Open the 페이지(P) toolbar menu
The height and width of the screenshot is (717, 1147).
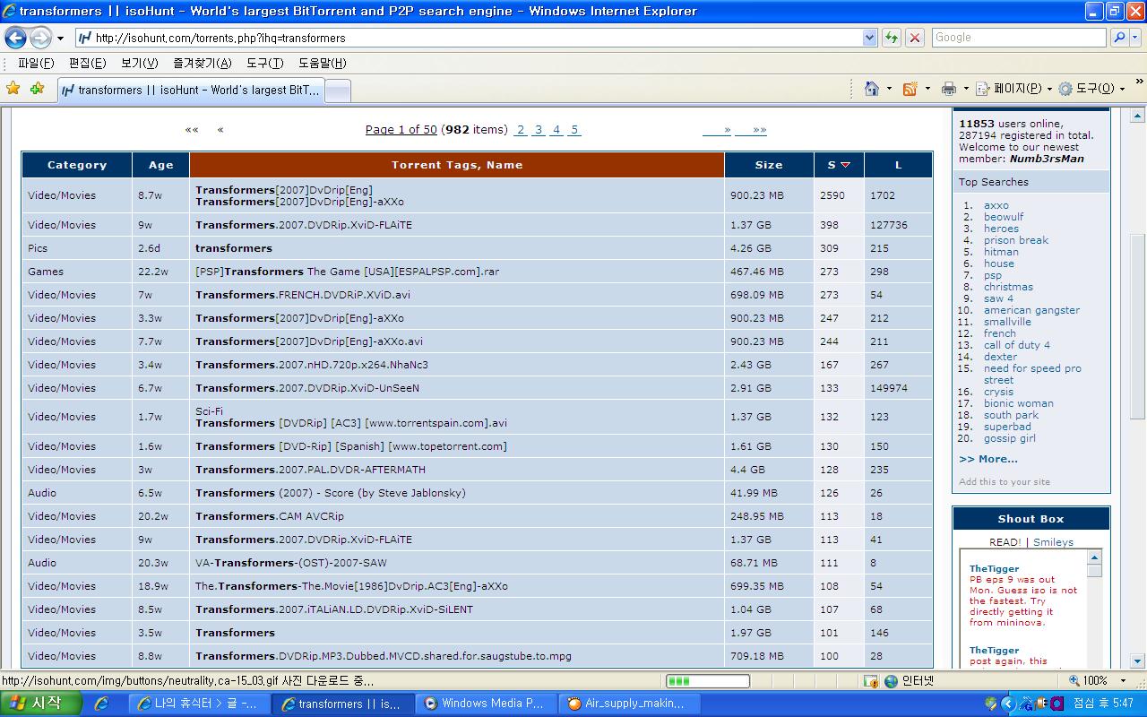[1013, 89]
